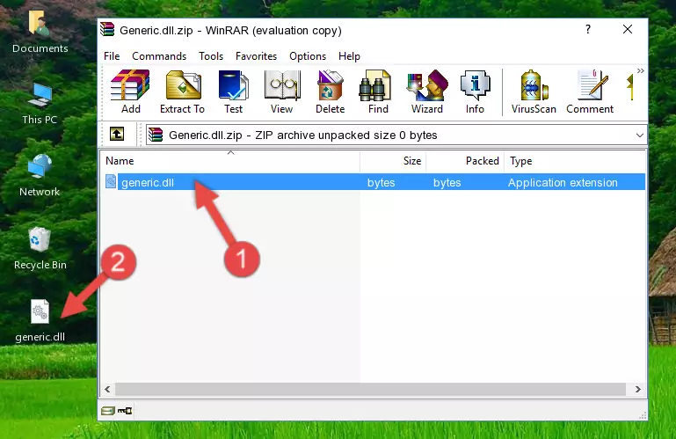Open the Tools menu
The height and width of the screenshot is (439, 676).
[211, 56]
